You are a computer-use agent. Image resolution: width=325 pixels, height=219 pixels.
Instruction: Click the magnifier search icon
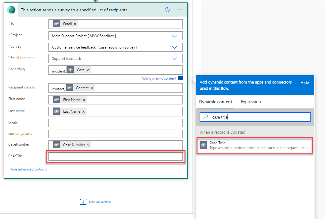pos(206,117)
